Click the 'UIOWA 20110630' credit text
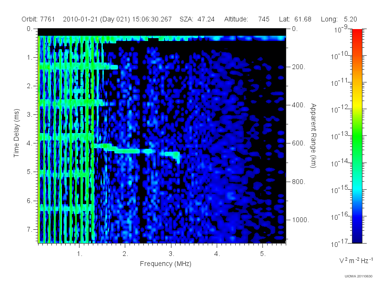This screenshot has width=381, height=286. 359,276
